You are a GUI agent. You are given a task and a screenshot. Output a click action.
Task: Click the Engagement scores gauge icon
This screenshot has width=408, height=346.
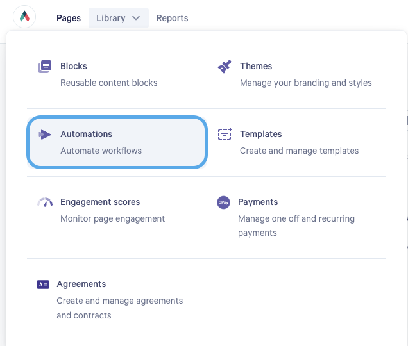tap(45, 202)
